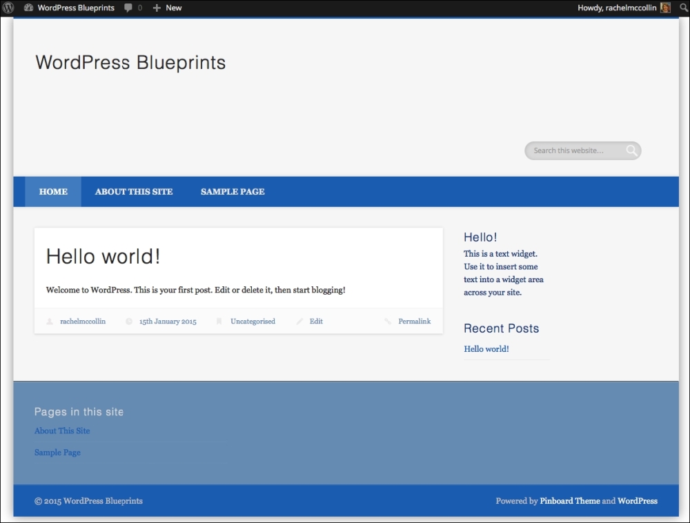
Task: Visit the WordPress link in footer credits
Action: (638, 501)
